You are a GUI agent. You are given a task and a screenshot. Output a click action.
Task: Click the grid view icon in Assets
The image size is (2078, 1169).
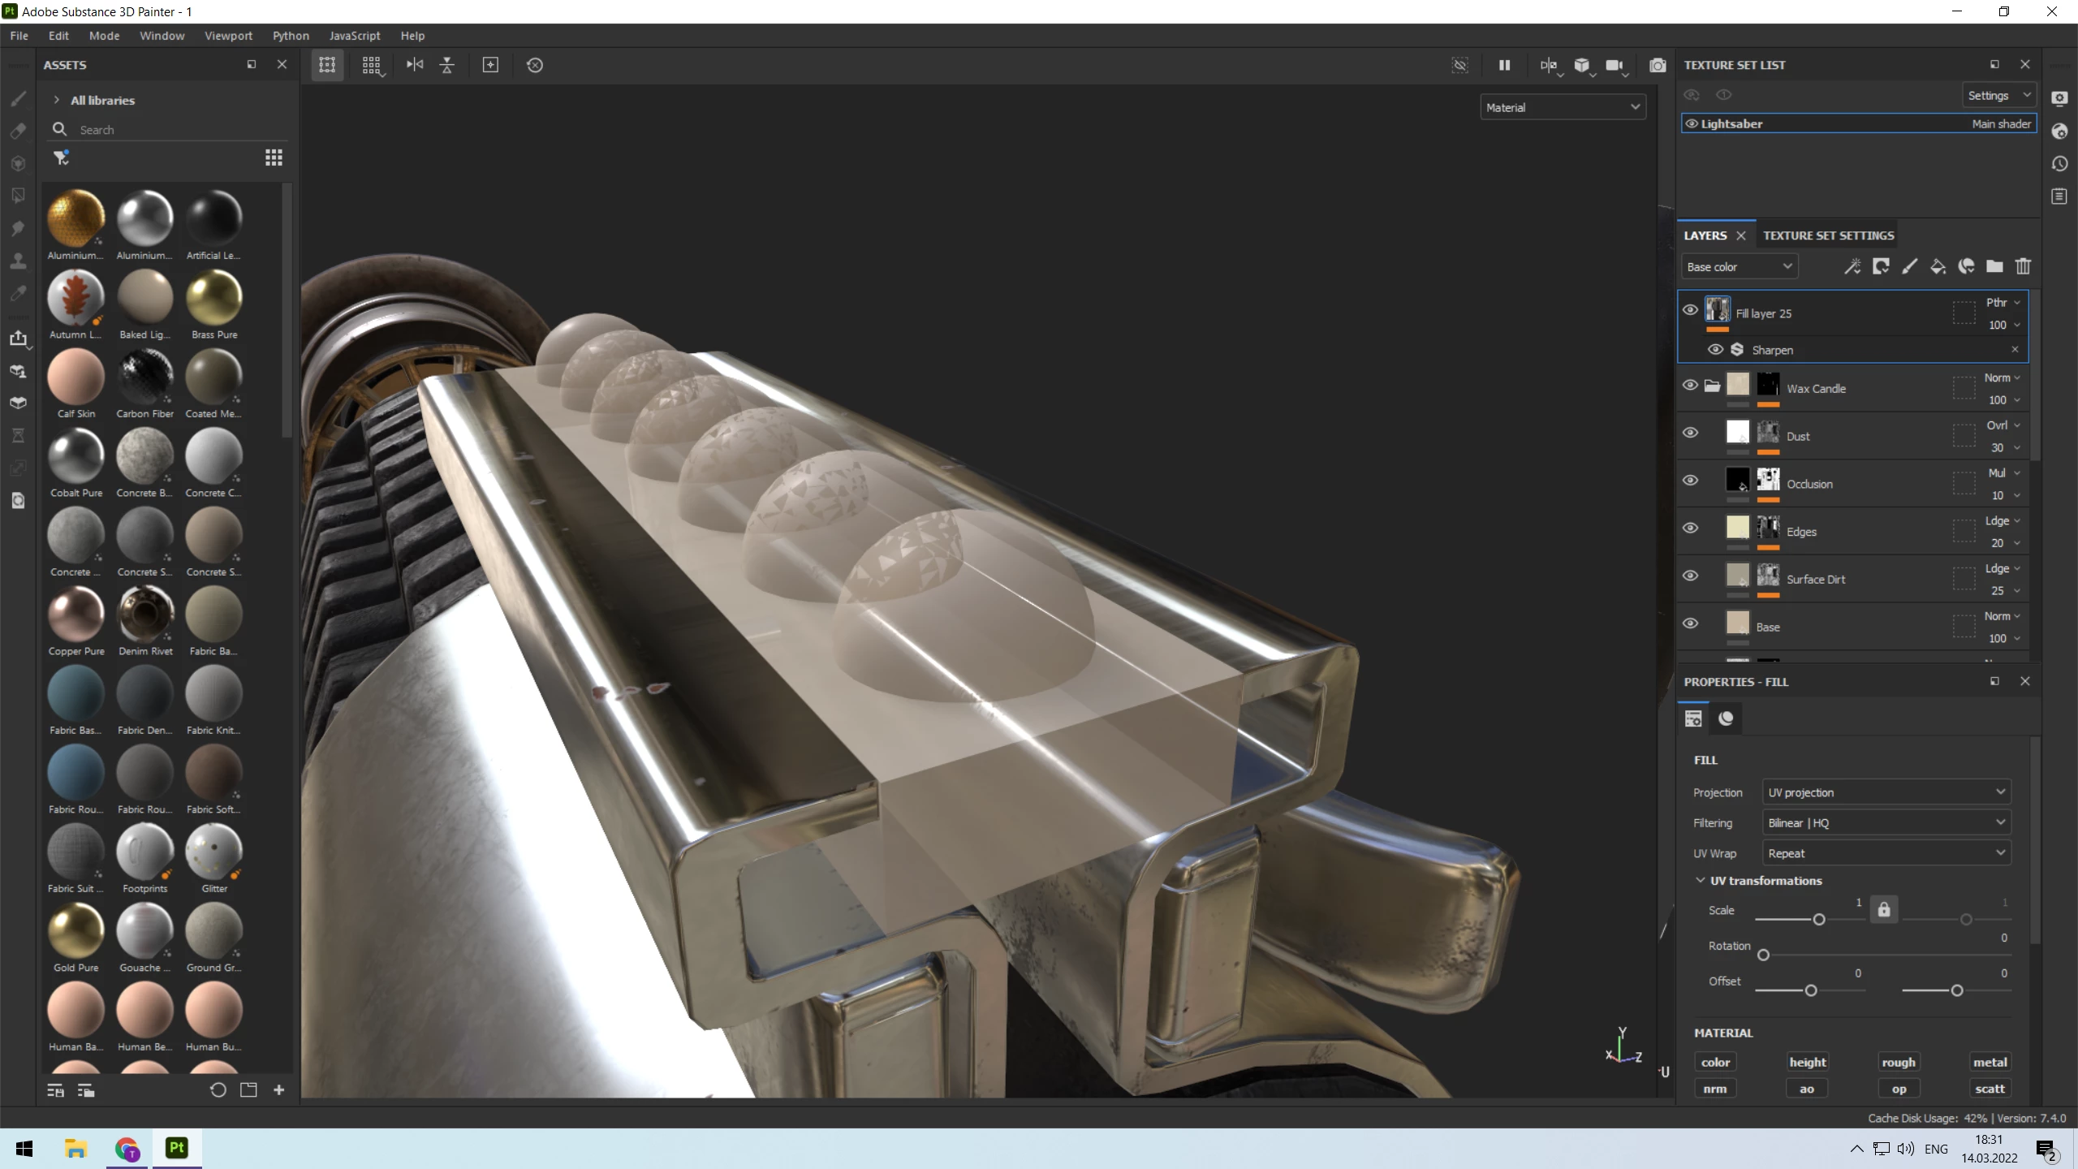[274, 157]
